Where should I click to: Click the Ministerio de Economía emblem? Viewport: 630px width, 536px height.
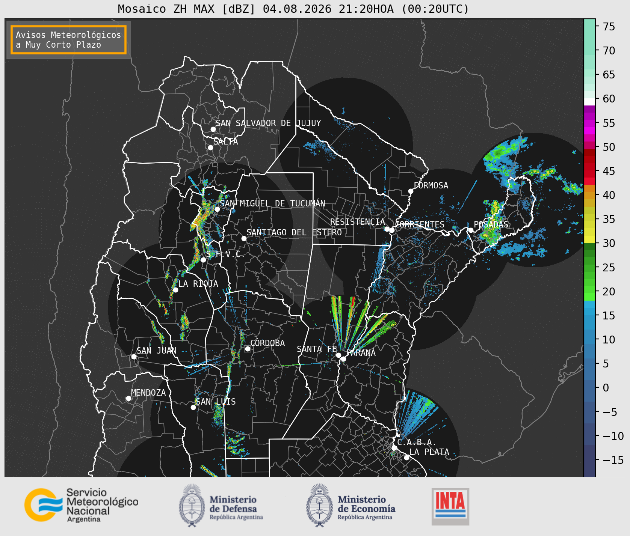[320, 505]
